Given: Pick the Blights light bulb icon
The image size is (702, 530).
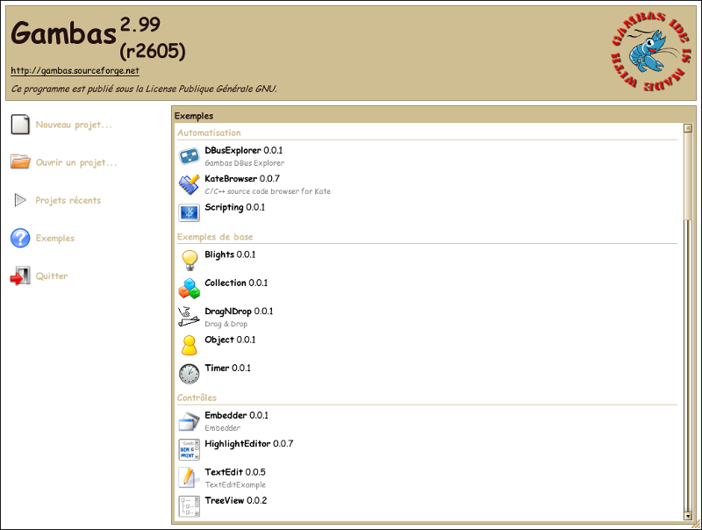Looking at the screenshot, I should tap(190, 260).
